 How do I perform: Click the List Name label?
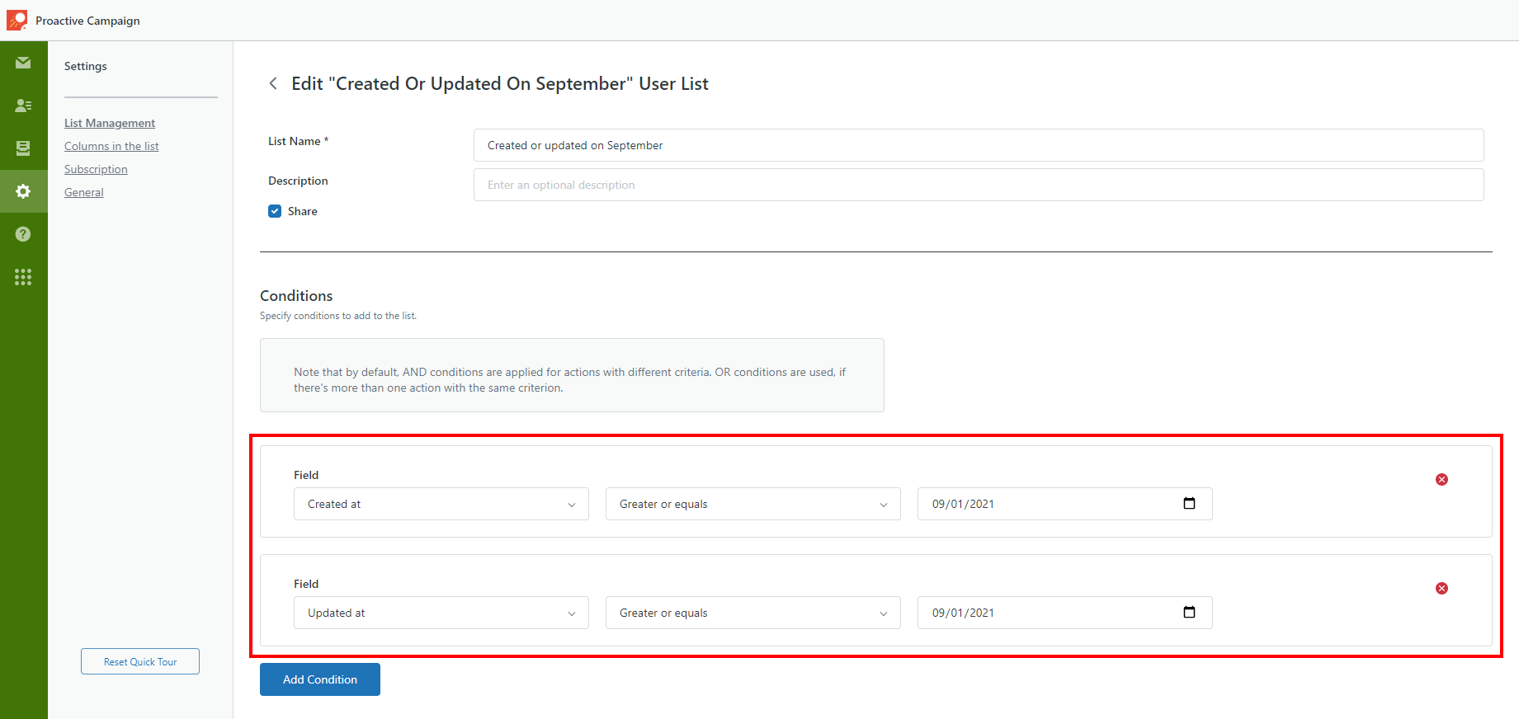(298, 141)
